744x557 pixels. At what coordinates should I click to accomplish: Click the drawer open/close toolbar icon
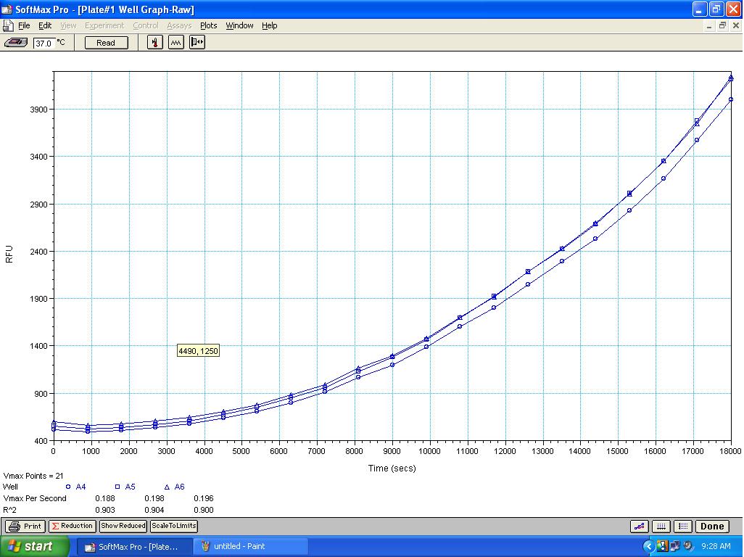click(x=197, y=43)
